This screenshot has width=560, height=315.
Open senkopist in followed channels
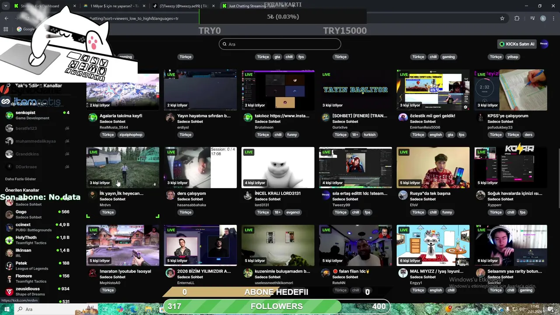tap(37, 115)
